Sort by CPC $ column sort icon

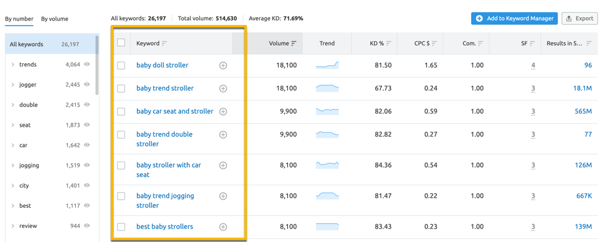[434, 43]
